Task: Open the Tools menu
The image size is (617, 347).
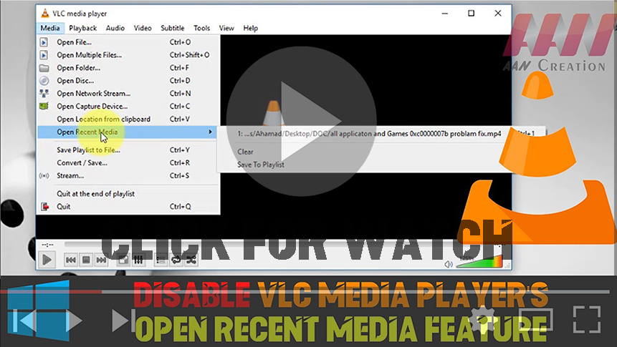Action: point(201,28)
